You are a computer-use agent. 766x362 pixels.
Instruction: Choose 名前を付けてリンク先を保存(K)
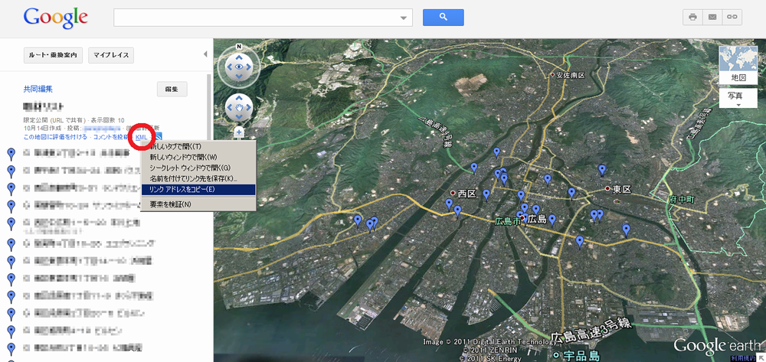click(x=198, y=178)
